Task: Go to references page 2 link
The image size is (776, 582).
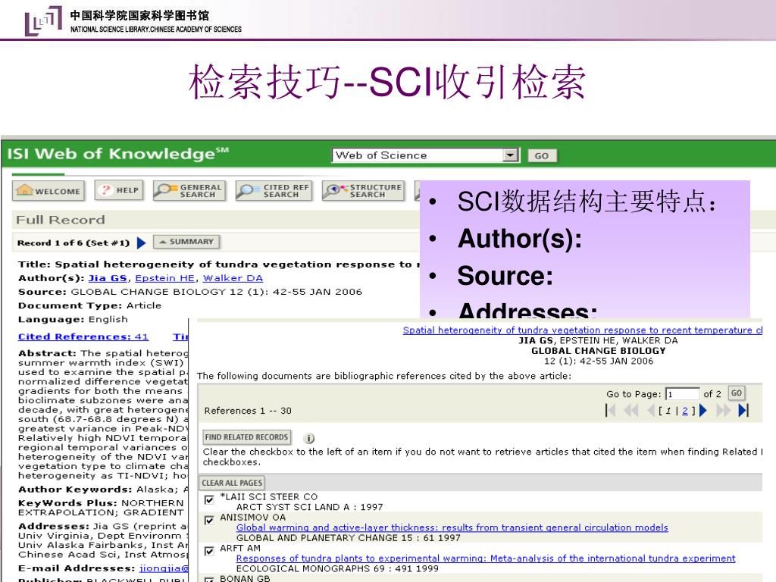Action: click(x=685, y=411)
